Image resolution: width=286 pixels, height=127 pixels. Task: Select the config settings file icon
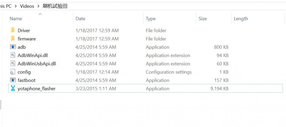(13, 72)
